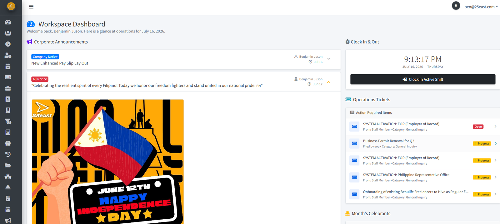The height and width of the screenshot is (224, 500).
Task: Open the concierge bell sidebar icon
Action: pyautogui.click(x=8, y=188)
